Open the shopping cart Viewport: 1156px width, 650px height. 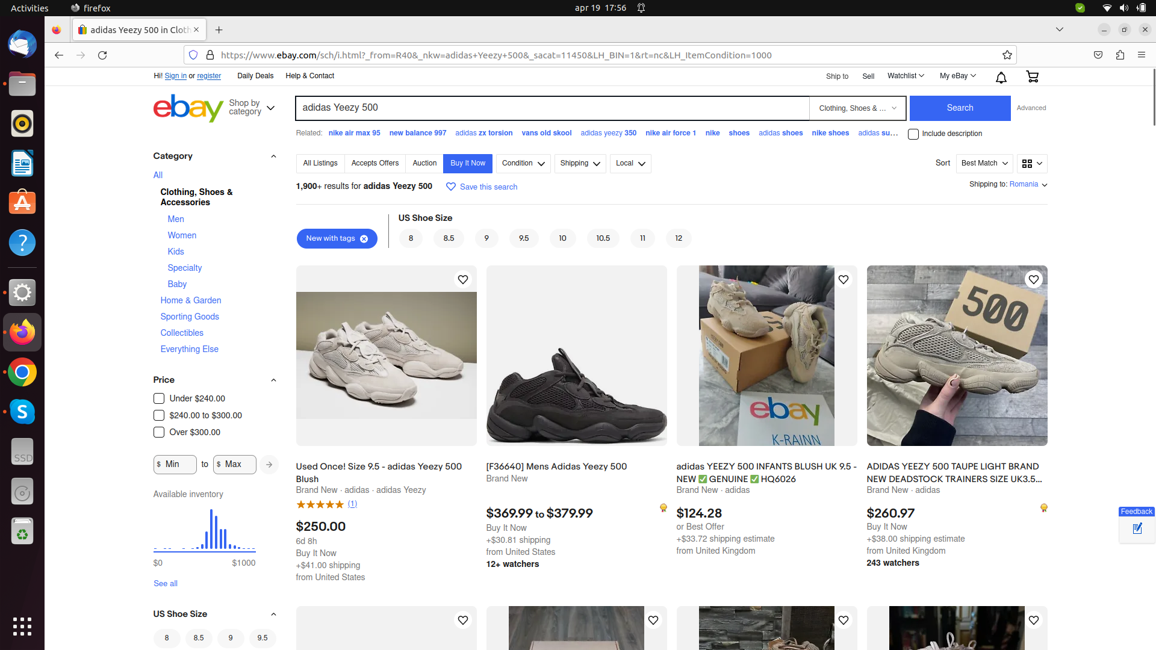[x=1032, y=76]
